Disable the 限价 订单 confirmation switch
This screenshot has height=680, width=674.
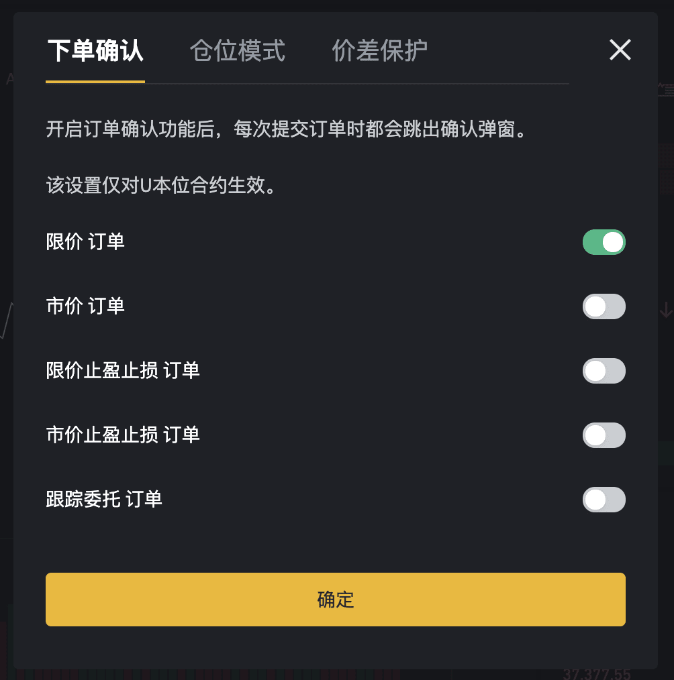604,242
